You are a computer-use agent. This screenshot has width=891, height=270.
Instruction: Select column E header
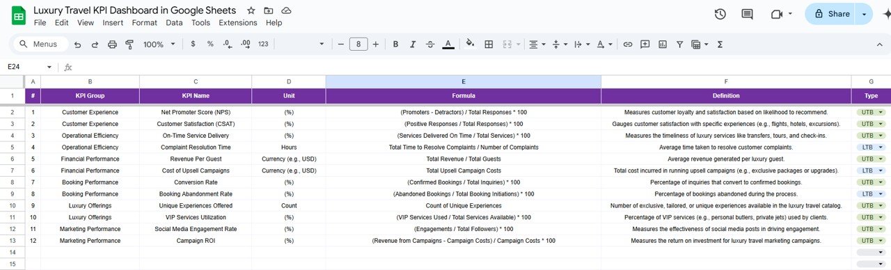(464, 82)
